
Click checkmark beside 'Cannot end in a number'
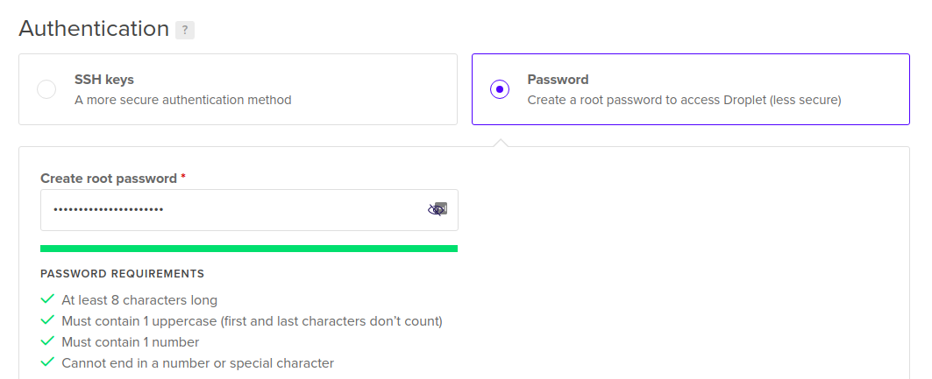47,362
